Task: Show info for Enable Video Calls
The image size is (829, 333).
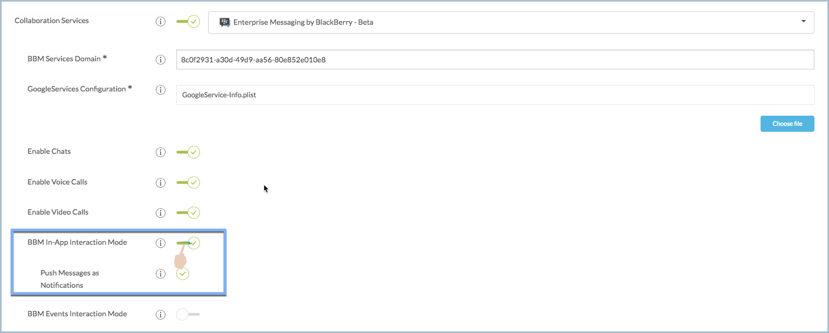Action: (x=160, y=213)
